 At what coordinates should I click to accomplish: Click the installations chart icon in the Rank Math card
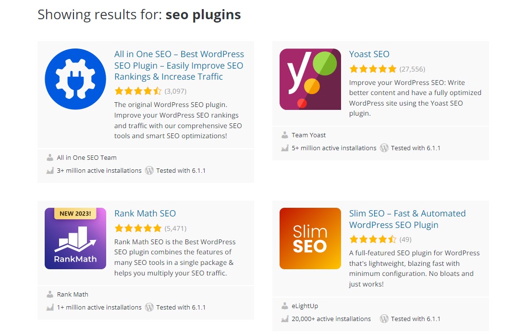point(50,307)
